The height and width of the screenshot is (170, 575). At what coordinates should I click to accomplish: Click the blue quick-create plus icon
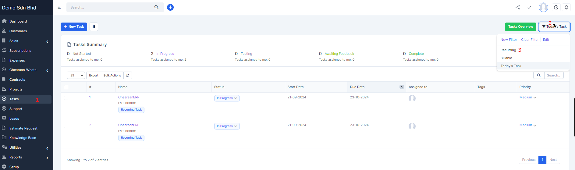coord(170,7)
